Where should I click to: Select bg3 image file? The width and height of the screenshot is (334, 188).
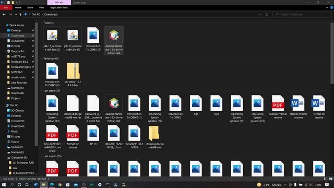click(x=216, y=103)
